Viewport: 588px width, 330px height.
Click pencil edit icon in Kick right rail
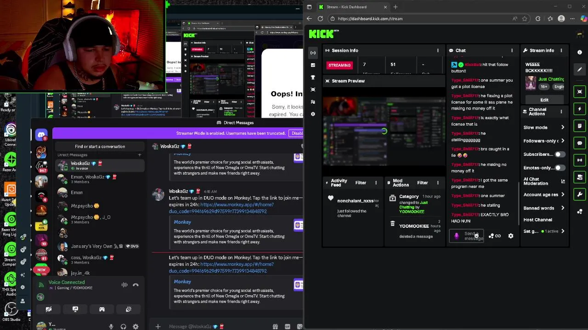pyautogui.click(x=580, y=69)
